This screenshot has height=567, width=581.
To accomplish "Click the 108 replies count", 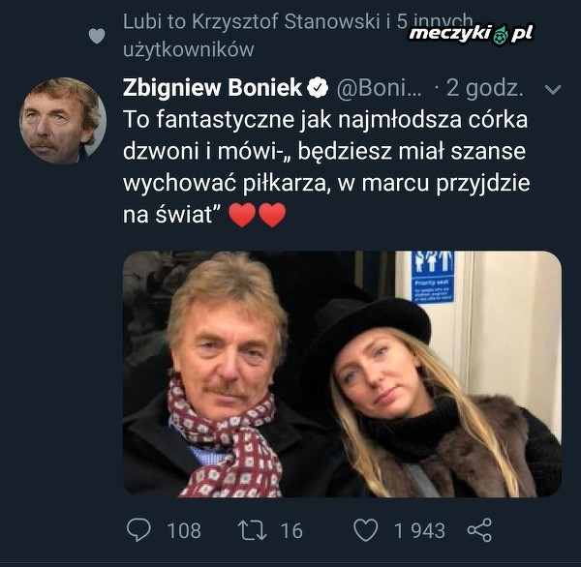I will click(x=183, y=530).
